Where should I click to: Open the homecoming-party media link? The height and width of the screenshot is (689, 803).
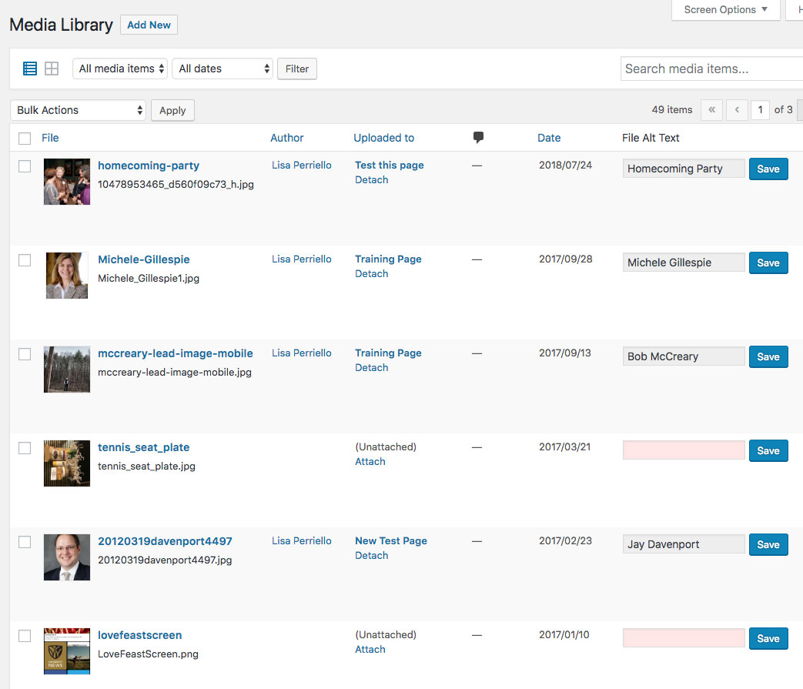(x=149, y=166)
